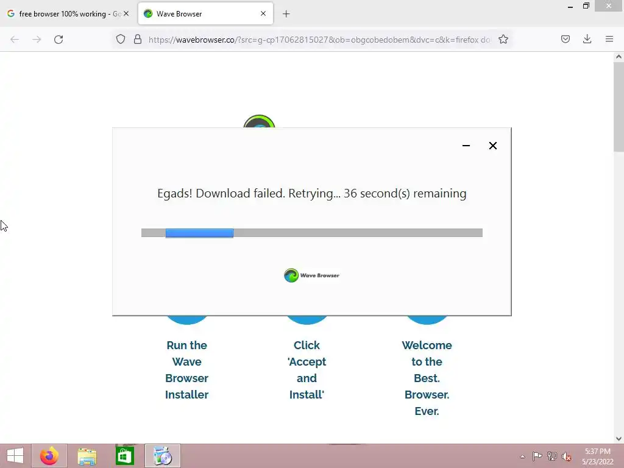Open Firefox from the taskbar
Viewport: 624px width, 468px height.
click(x=49, y=456)
